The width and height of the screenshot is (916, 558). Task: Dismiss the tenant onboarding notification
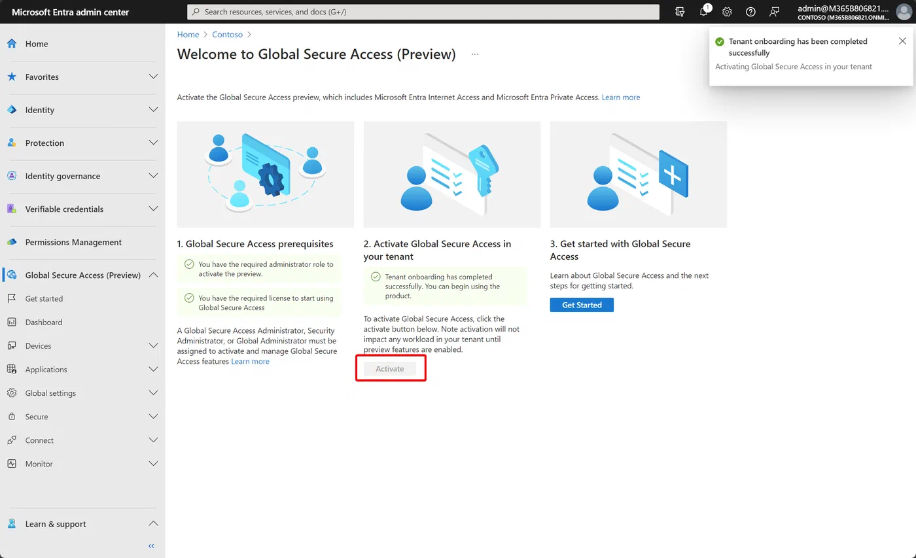tap(902, 41)
